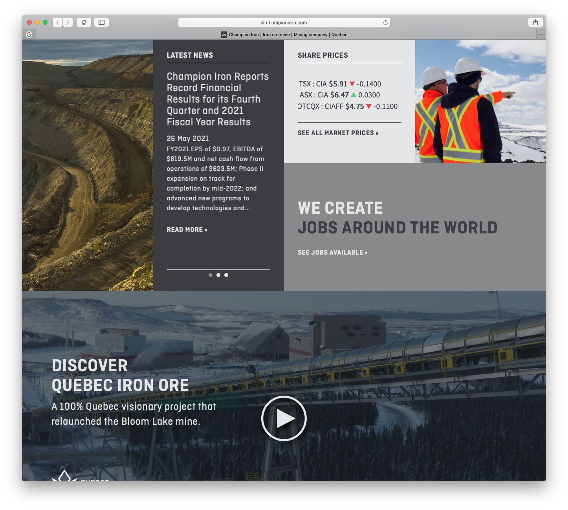The width and height of the screenshot is (568, 510).
Task: Open the Google pinned tab icon
Action: (29, 35)
